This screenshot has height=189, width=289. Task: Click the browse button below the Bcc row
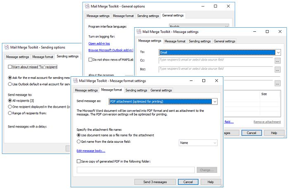277,83
